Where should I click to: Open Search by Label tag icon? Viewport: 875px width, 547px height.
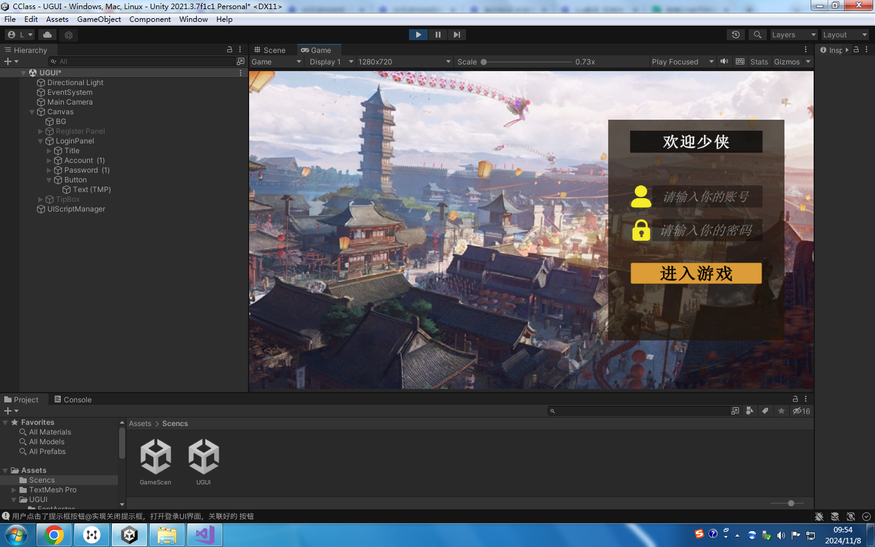point(766,411)
